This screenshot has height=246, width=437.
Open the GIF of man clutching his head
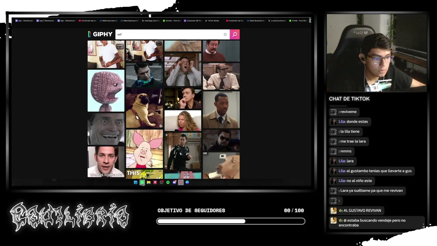(183, 70)
